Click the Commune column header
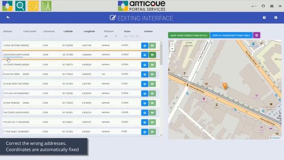The width and height of the screenshot is (284, 160). point(49,31)
